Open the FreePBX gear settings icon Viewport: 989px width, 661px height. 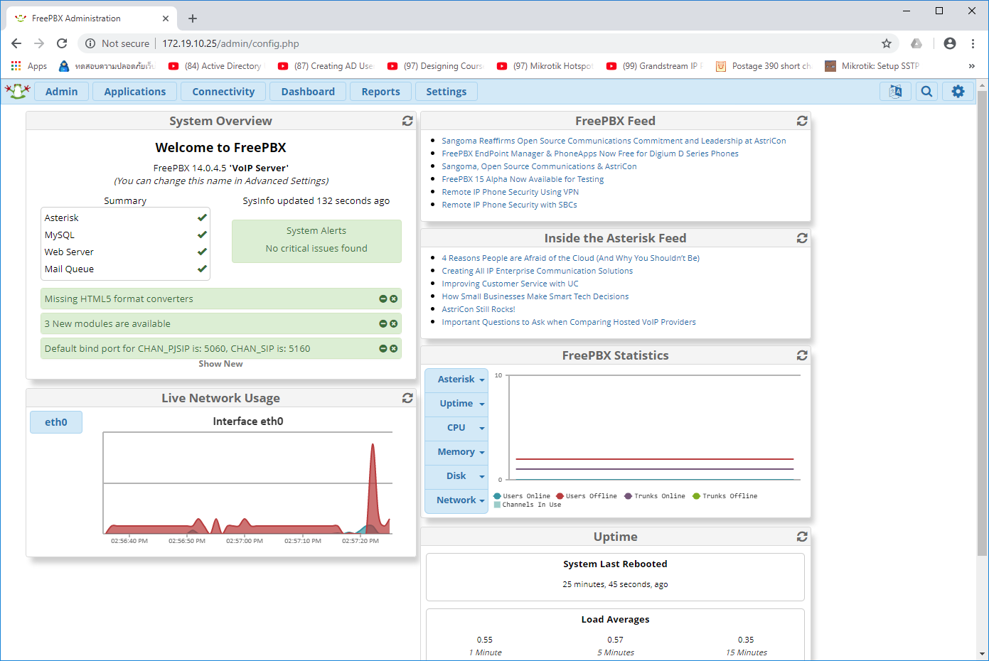(958, 92)
